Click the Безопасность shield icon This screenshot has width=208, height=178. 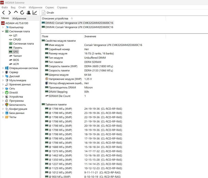pyautogui.click(x=7, y=105)
